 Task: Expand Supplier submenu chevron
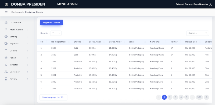[28, 44]
